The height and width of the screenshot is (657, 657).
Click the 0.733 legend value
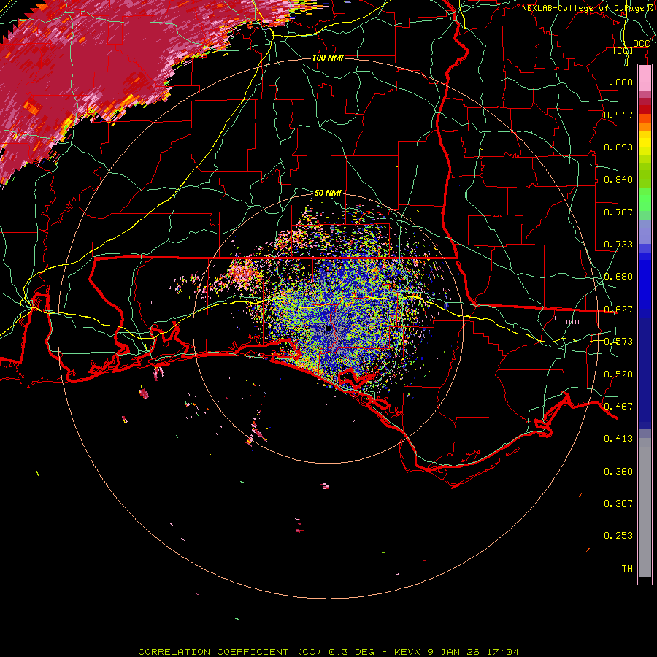click(x=618, y=245)
